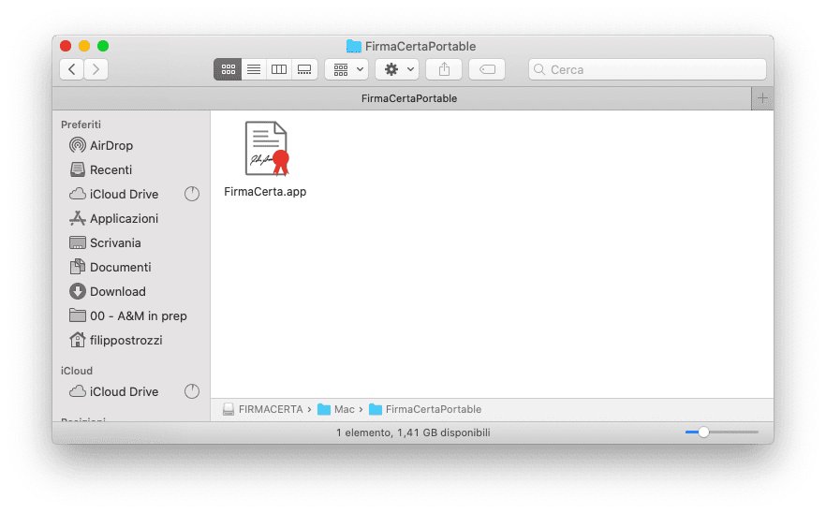
Task: Switch to column view
Action: (x=279, y=69)
